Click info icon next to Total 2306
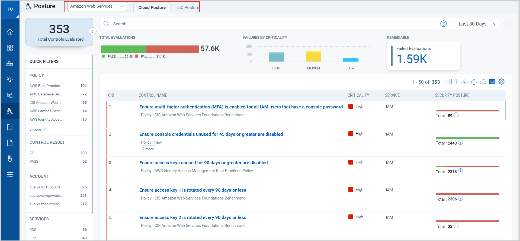 tap(460, 198)
